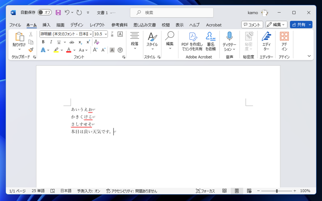Screen dimensions: 322x201
Task: Click the zoom slider handle
Action: 277,191
